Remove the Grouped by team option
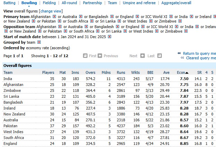Screen dimensions: 216x147 pyautogui.click(x=39, y=42)
